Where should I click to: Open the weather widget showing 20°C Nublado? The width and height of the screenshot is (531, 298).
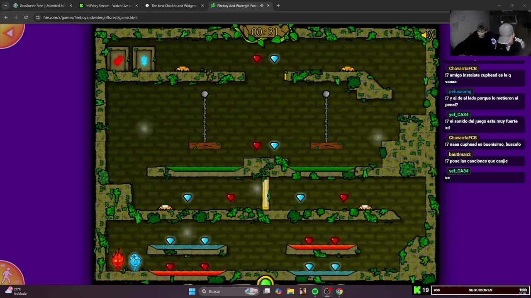17,291
